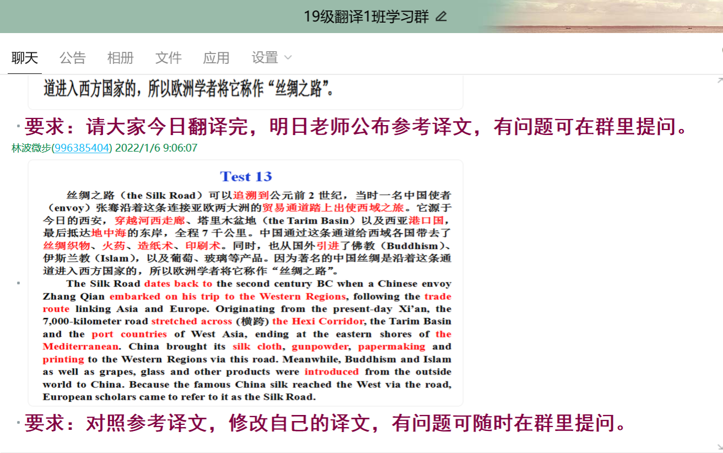Switch to the 应用 tab
Image resolution: width=723 pixels, height=453 pixels.
tap(216, 57)
